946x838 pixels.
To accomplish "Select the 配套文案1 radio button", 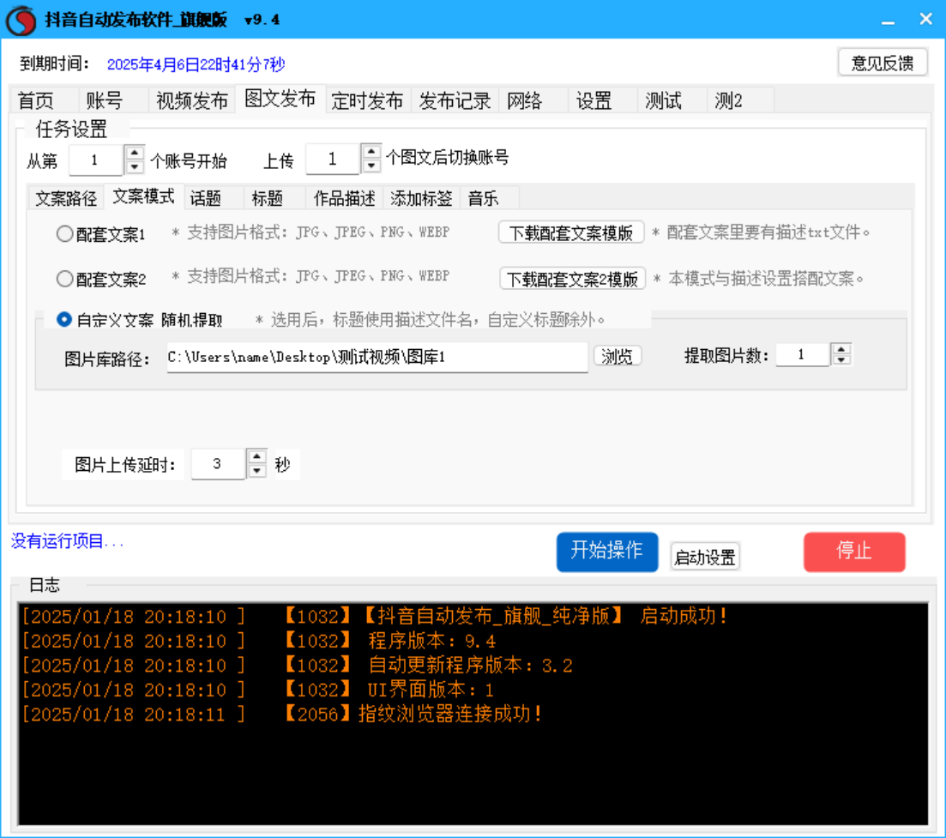I will [64, 233].
